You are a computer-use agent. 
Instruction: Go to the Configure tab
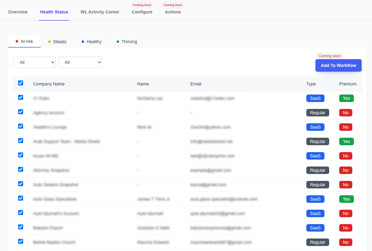coord(142,12)
